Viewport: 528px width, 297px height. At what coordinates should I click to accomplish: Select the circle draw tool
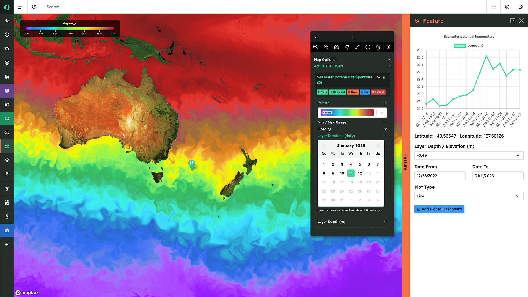click(368, 47)
